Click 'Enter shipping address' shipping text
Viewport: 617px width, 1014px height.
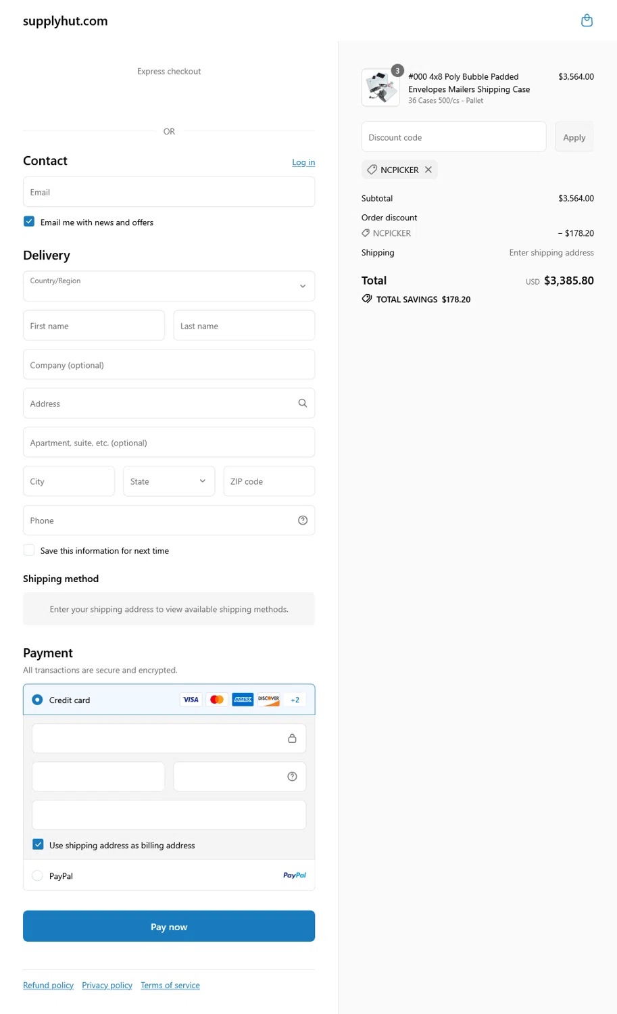pyautogui.click(x=551, y=253)
